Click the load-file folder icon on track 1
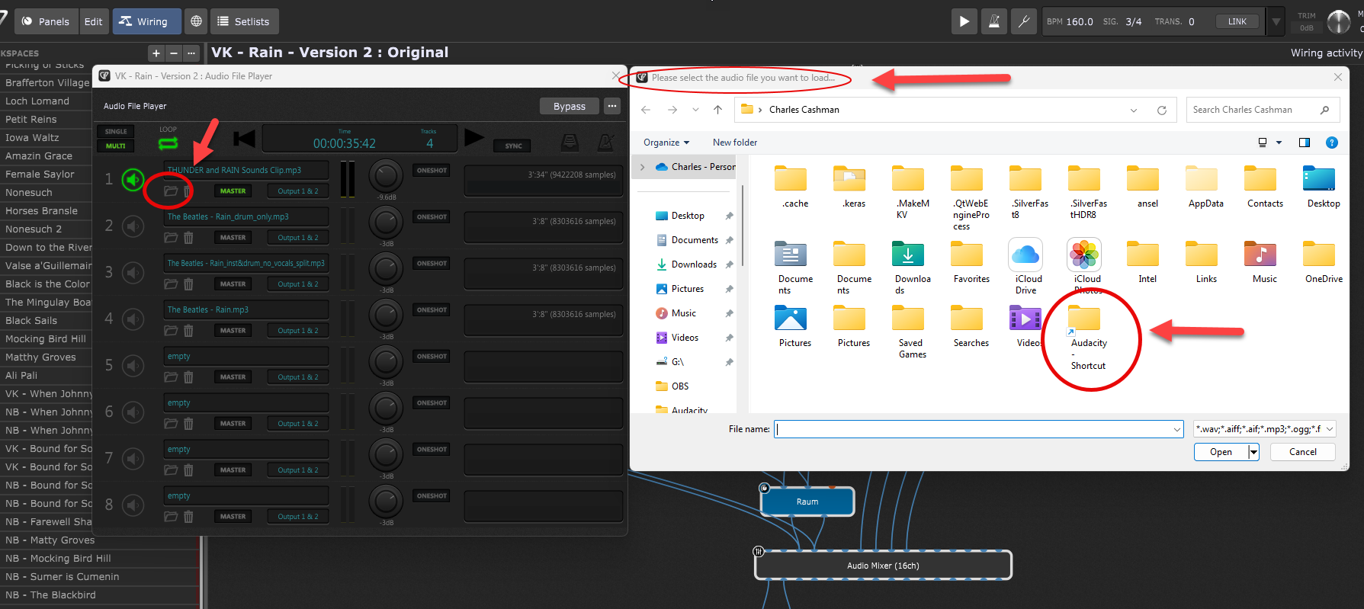The width and height of the screenshot is (1364, 609). pyautogui.click(x=171, y=191)
